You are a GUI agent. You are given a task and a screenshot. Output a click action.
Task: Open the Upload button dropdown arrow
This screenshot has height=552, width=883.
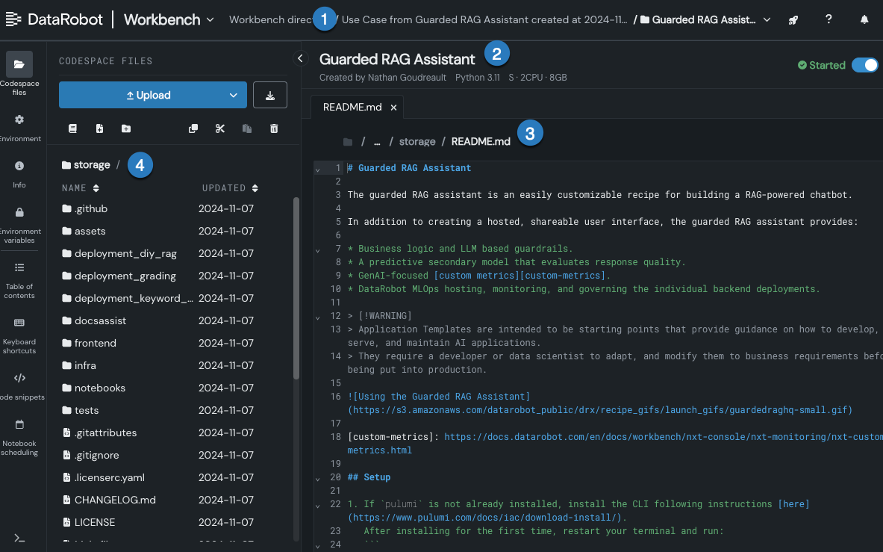tap(234, 95)
